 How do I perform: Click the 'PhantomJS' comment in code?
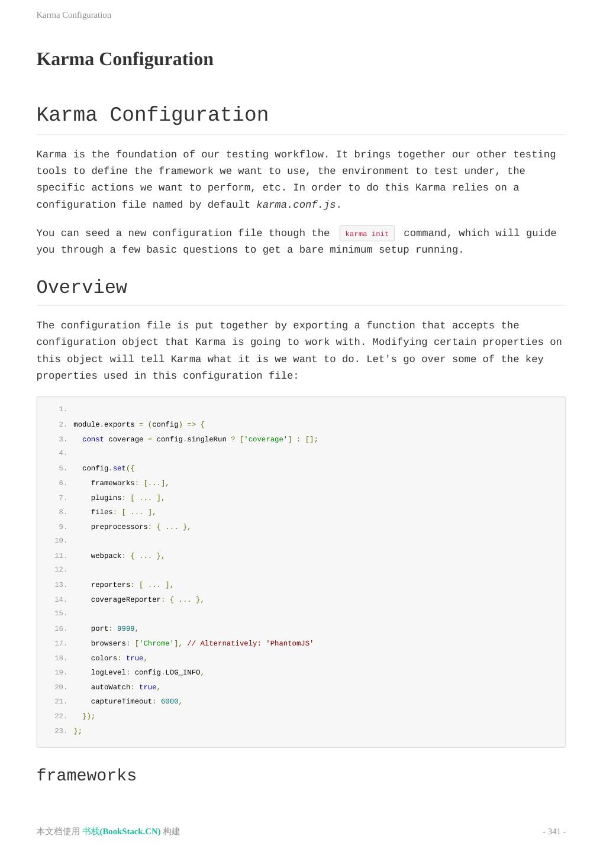(250, 643)
